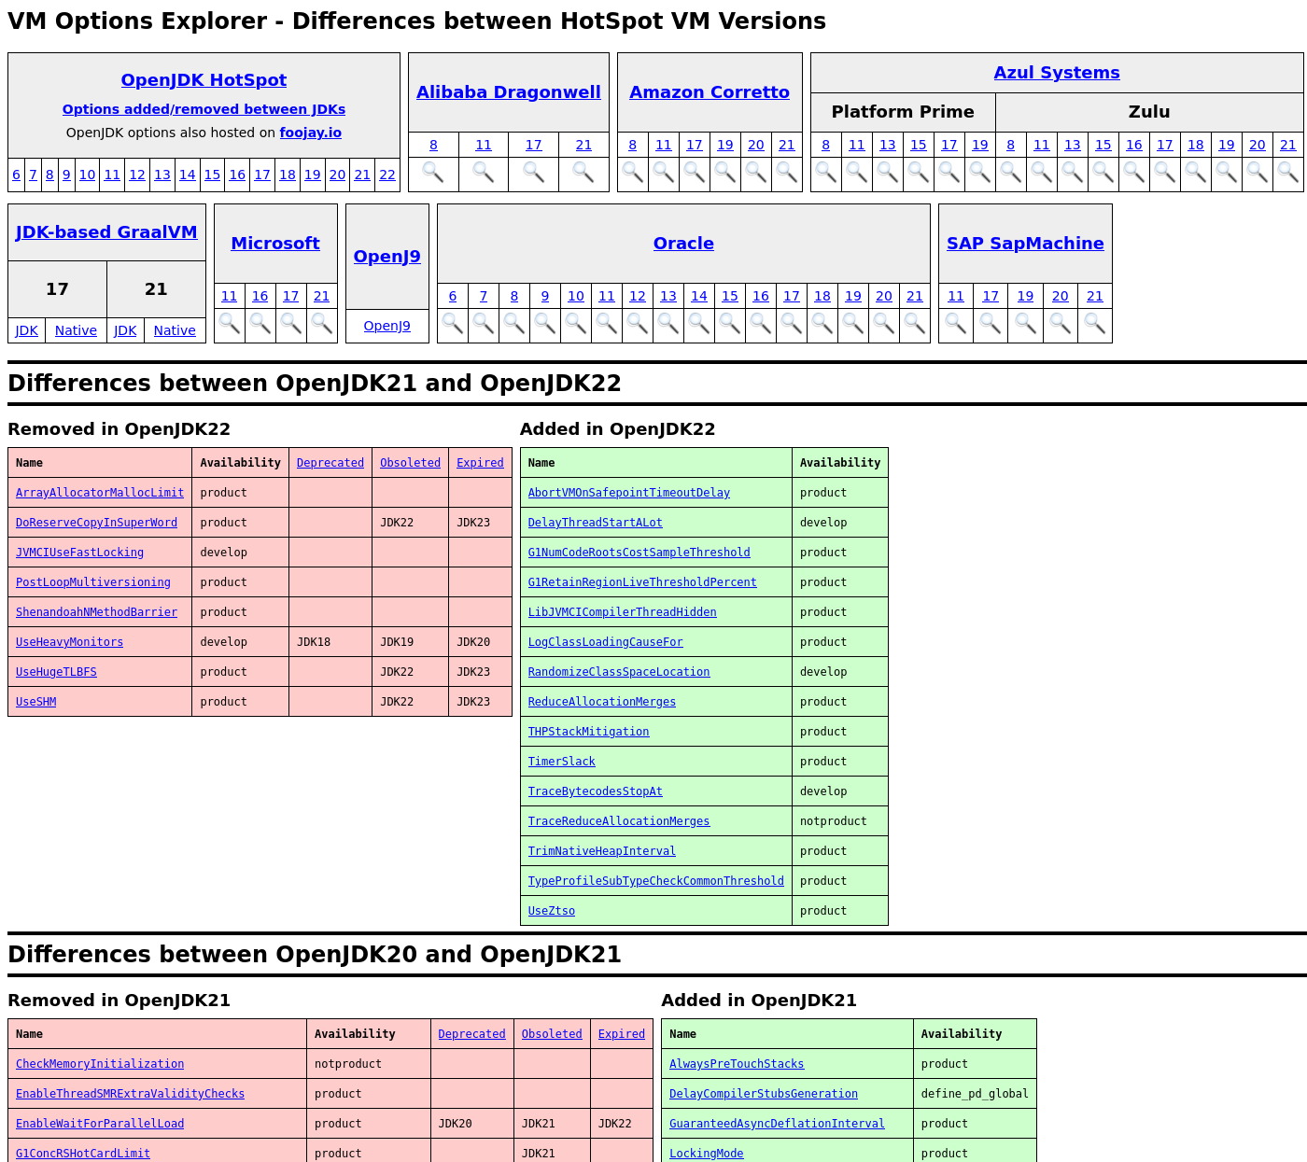Click the search icon under Oracle 15
1307x1162 pixels.
click(x=730, y=324)
